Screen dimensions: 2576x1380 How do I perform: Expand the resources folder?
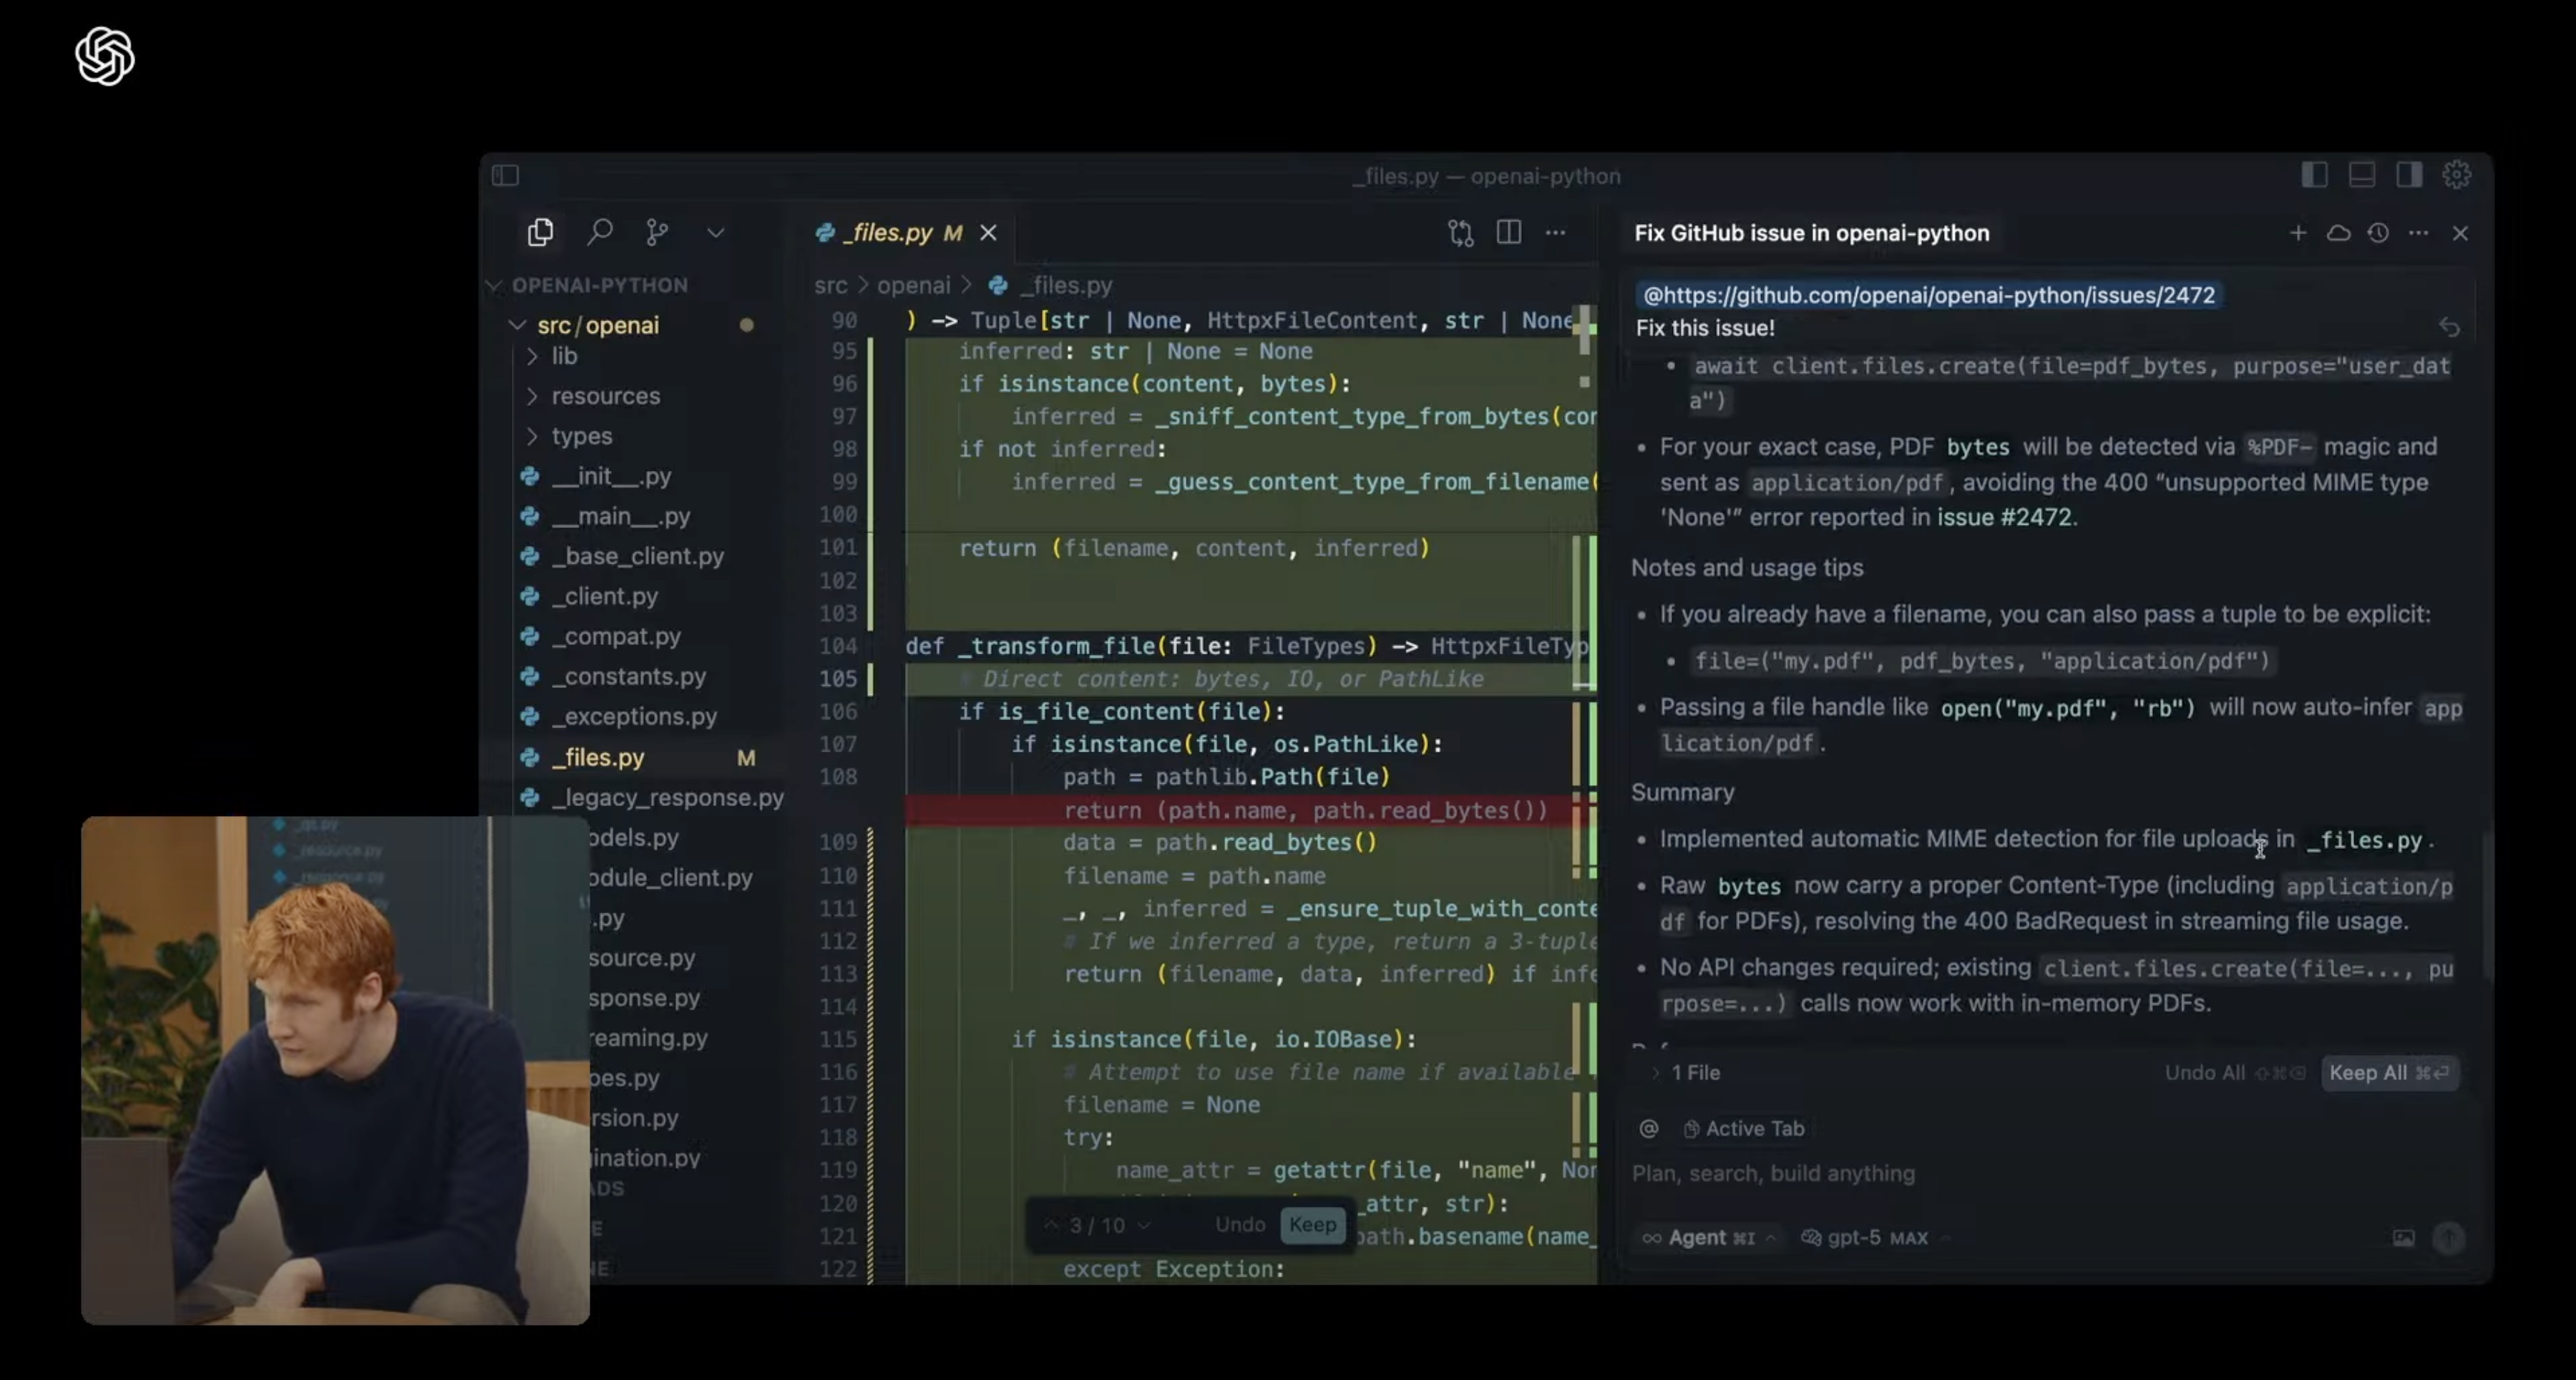(x=605, y=396)
